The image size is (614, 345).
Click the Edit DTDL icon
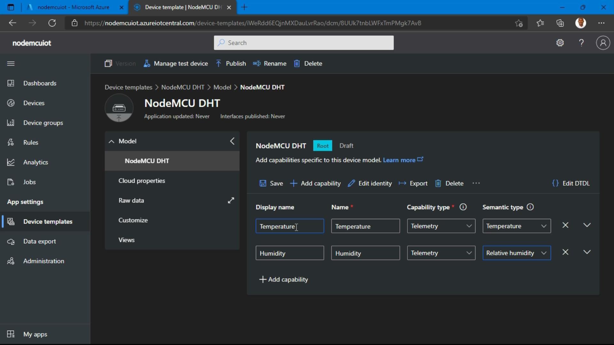tap(555, 183)
